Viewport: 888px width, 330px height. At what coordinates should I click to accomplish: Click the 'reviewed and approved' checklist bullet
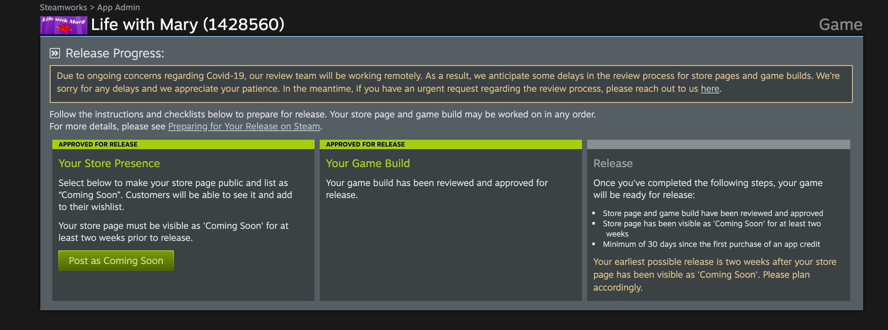pos(713,213)
